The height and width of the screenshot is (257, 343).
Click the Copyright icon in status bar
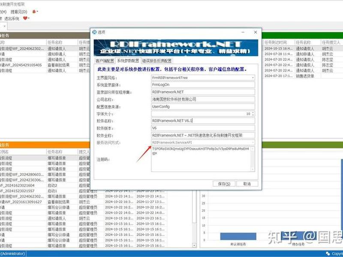[328, 254]
